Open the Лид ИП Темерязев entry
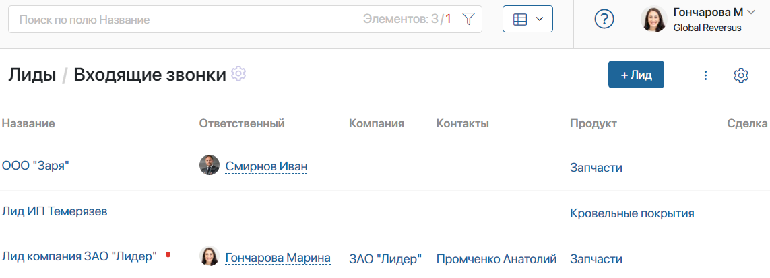Screen dimensions: 770x278 pos(55,211)
